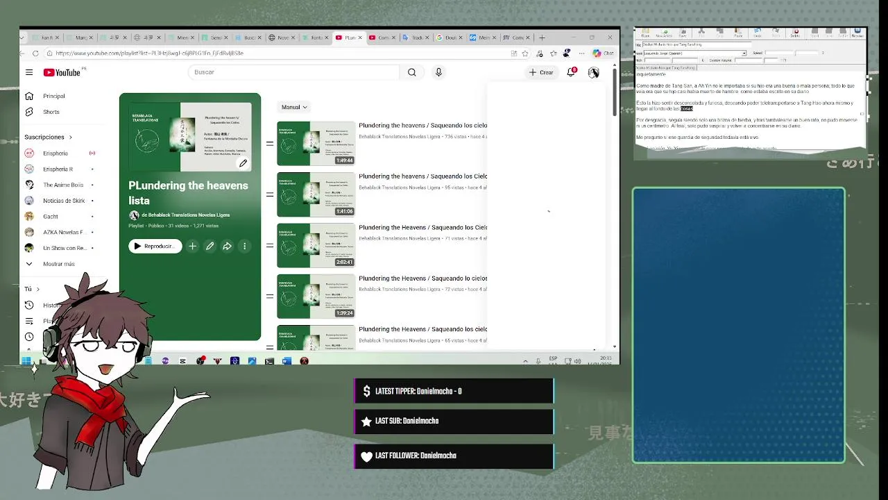
Task: Open Shorts in the sidebar
Action: [x=51, y=112]
